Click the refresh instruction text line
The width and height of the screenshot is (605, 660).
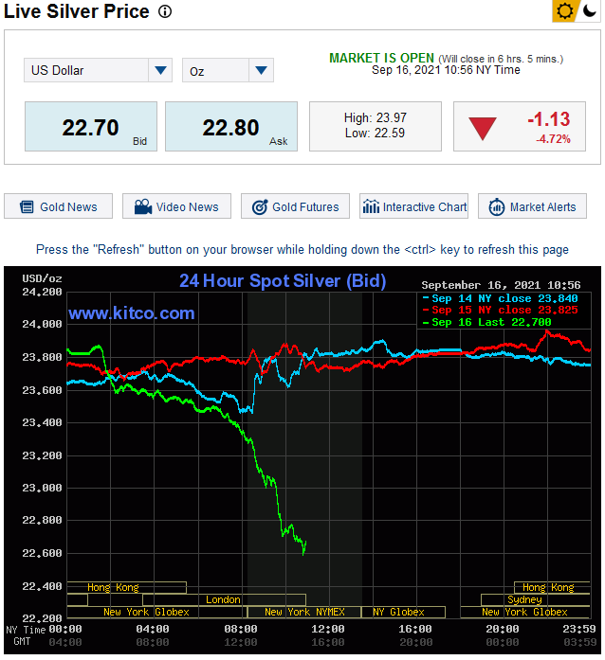[302, 250]
